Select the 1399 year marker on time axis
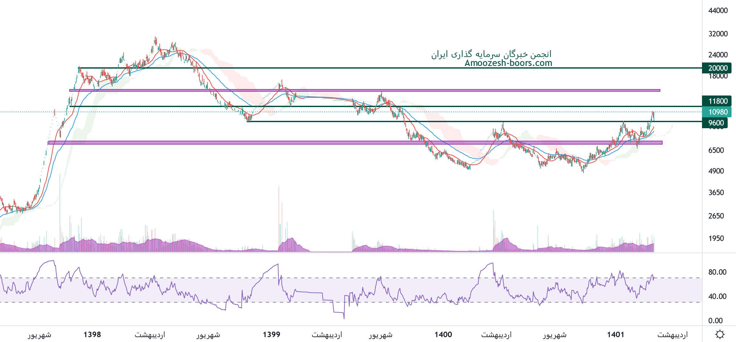The height and width of the screenshot is (342, 736). pos(271,335)
